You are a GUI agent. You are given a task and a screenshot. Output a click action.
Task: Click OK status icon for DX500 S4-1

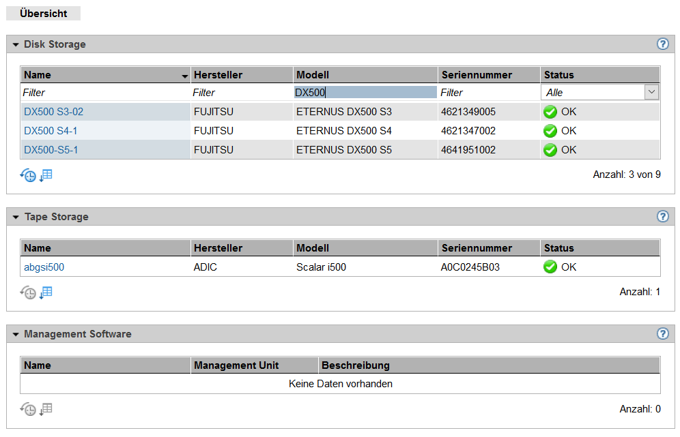click(x=550, y=131)
